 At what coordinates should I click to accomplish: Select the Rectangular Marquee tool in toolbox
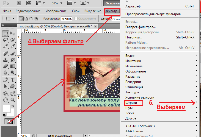coord(5,33)
